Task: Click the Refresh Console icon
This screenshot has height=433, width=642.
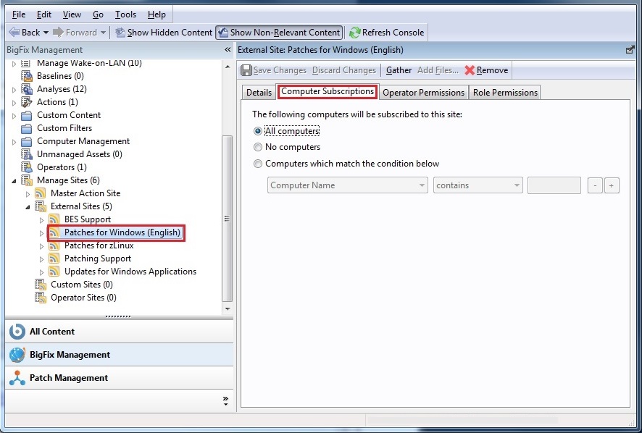Action: click(x=354, y=33)
